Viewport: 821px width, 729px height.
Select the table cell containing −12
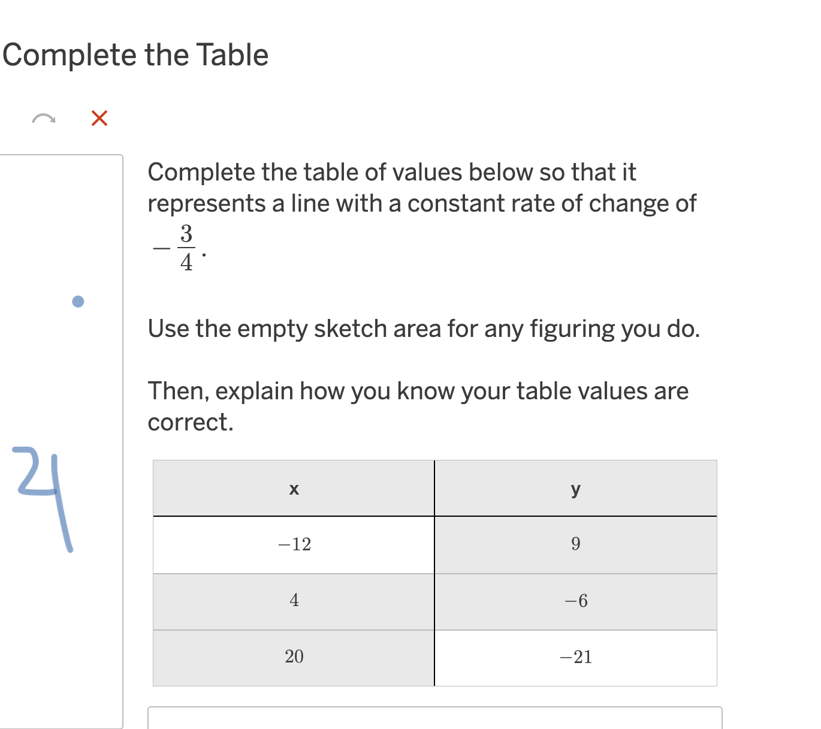click(294, 544)
